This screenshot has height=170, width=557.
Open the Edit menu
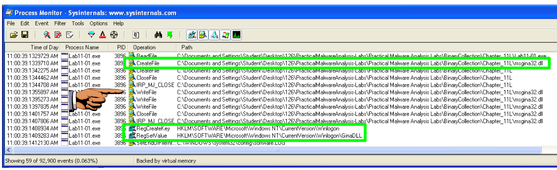click(25, 23)
